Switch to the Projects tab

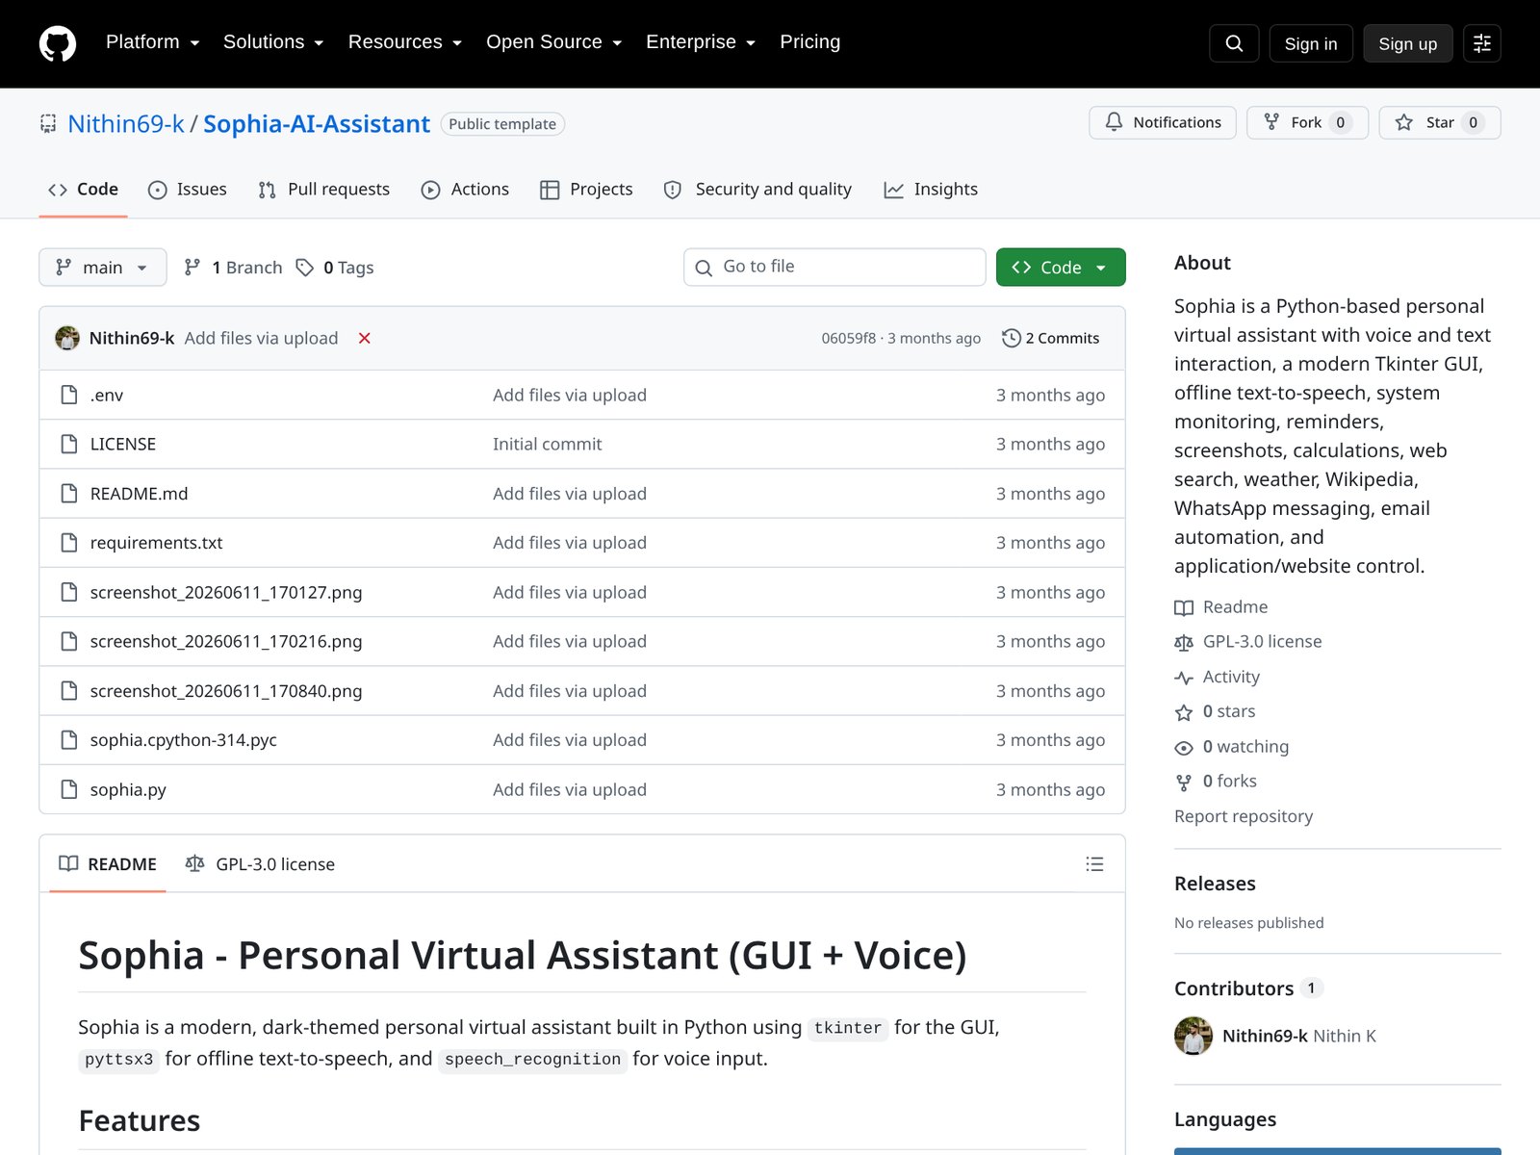tap(587, 190)
